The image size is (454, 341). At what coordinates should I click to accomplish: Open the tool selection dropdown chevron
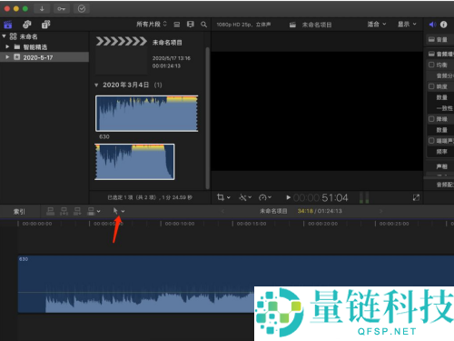tap(123, 211)
